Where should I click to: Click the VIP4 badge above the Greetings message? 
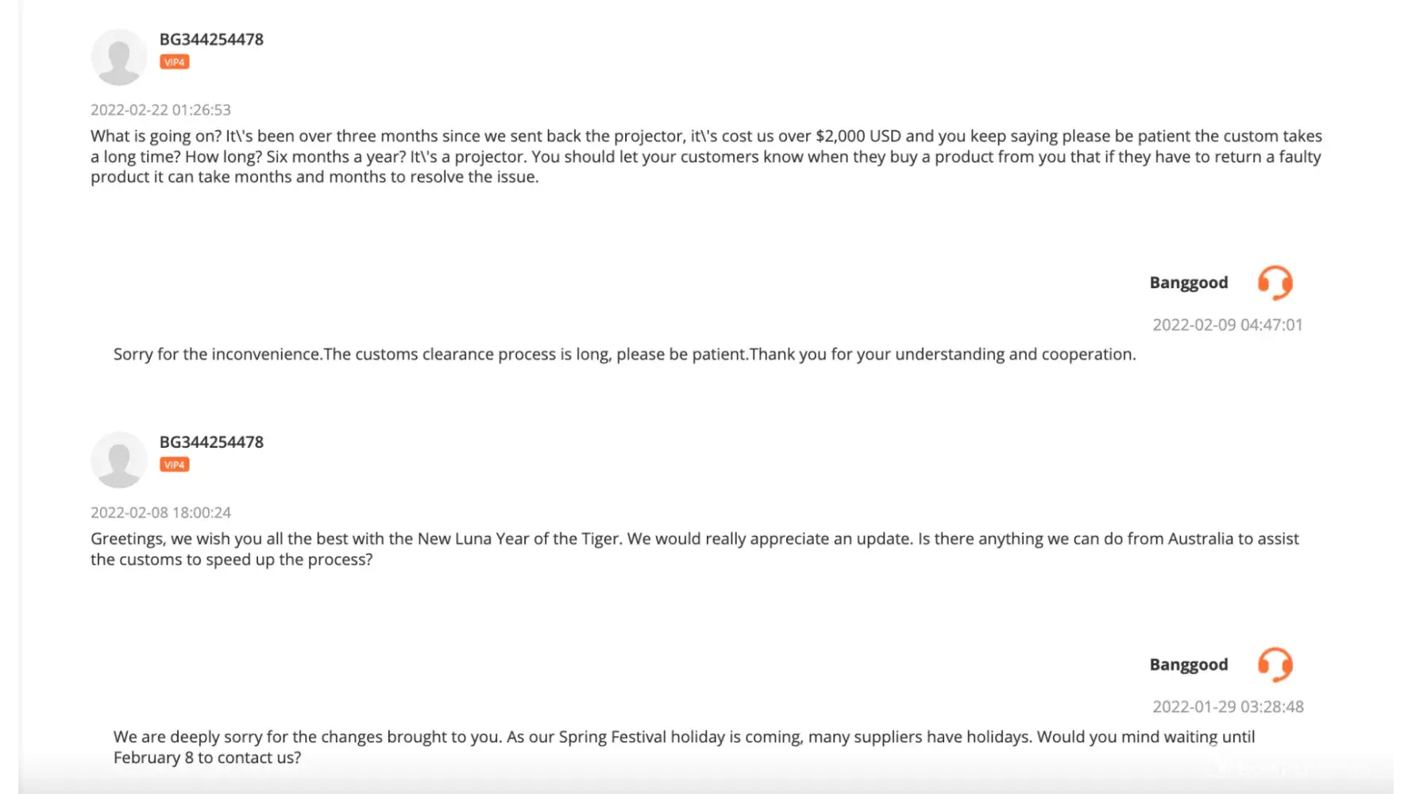pyautogui.click(x=174, y=464)
